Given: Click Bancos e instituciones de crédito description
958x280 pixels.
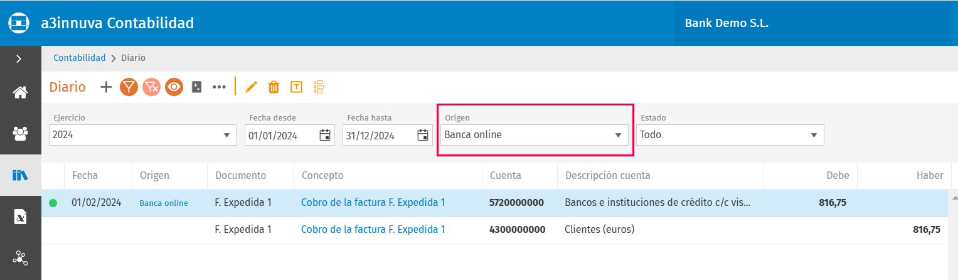Looking at the screenshot, I should (658, 202).
